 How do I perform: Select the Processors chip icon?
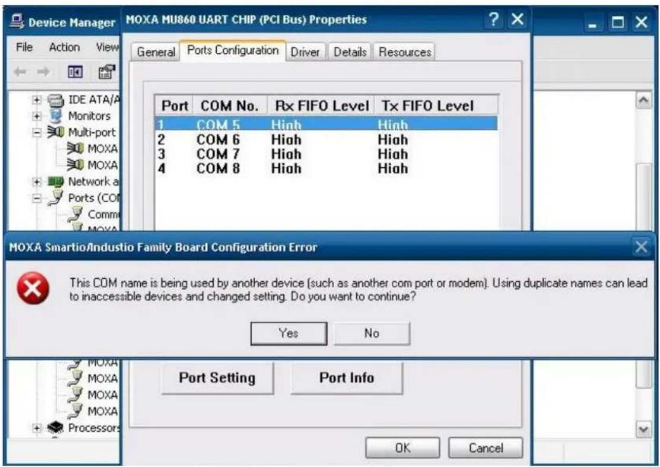click(x=56, y=427)
